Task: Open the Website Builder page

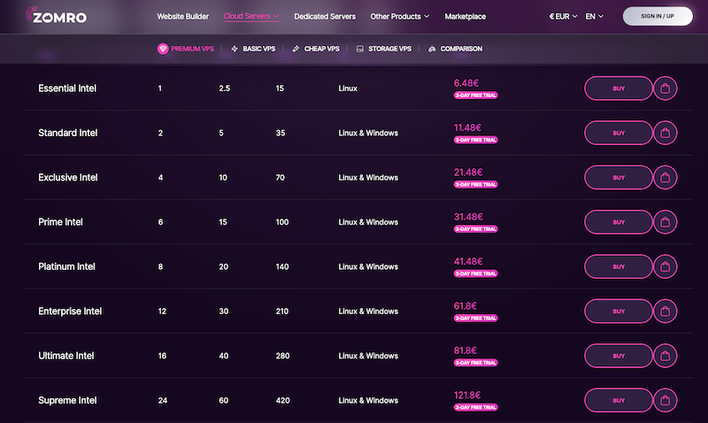Action: coord(183,16)
